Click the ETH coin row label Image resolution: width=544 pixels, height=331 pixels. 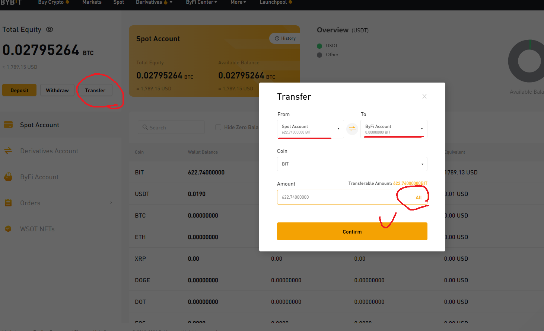(140, 237)
